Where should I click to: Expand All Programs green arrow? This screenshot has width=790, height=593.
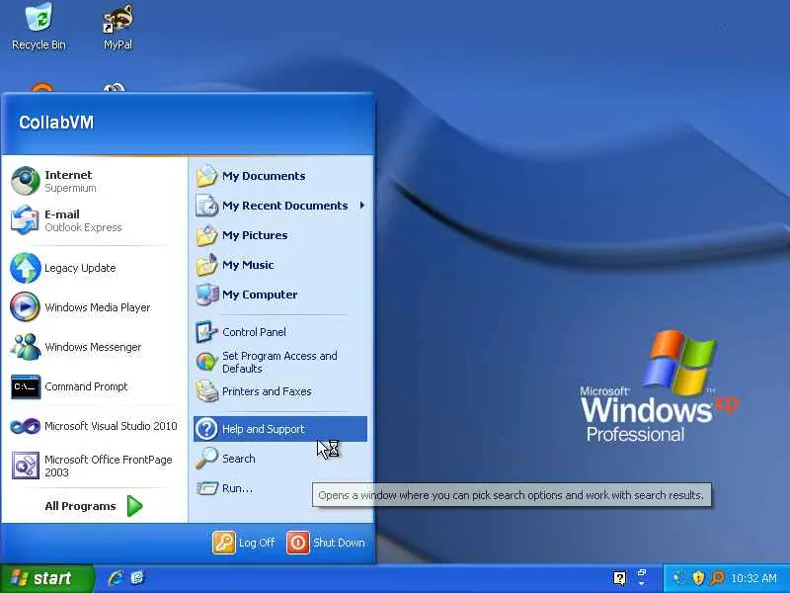click(134, 506)
